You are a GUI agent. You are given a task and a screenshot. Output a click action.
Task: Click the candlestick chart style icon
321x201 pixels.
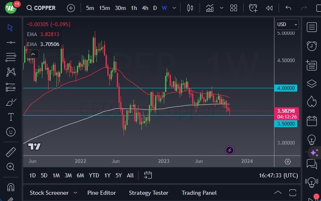click(x=190, y=8)
